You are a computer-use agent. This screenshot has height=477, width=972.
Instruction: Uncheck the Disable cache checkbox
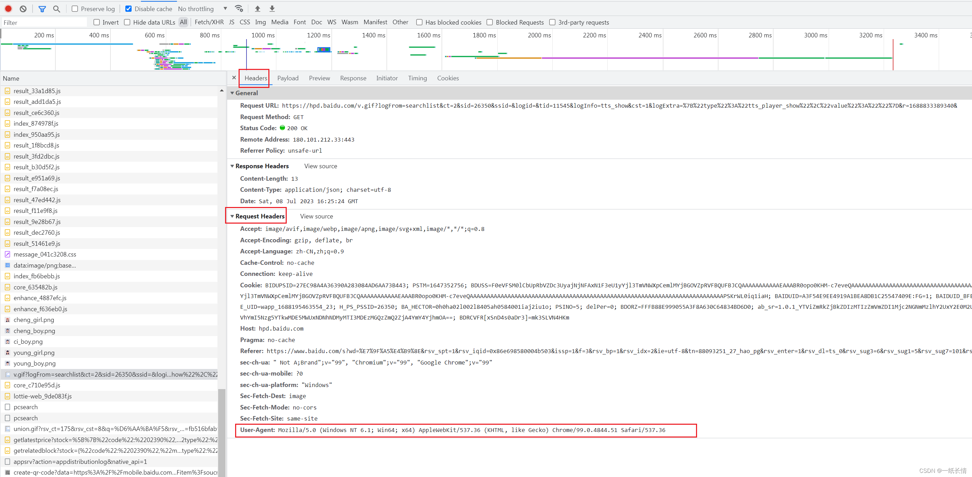129,9
